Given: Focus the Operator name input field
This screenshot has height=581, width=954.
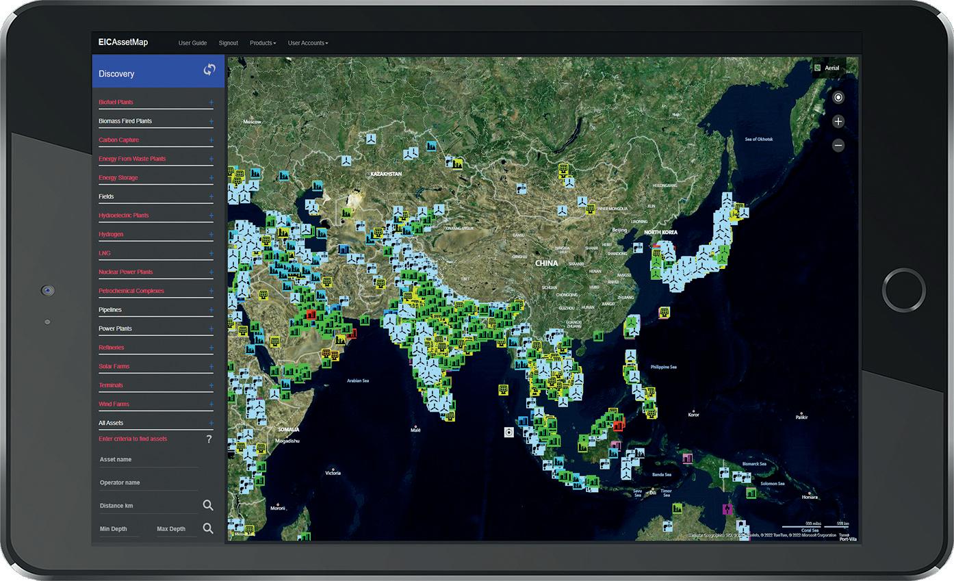Looking at the screenshot, I should (149, 483).
